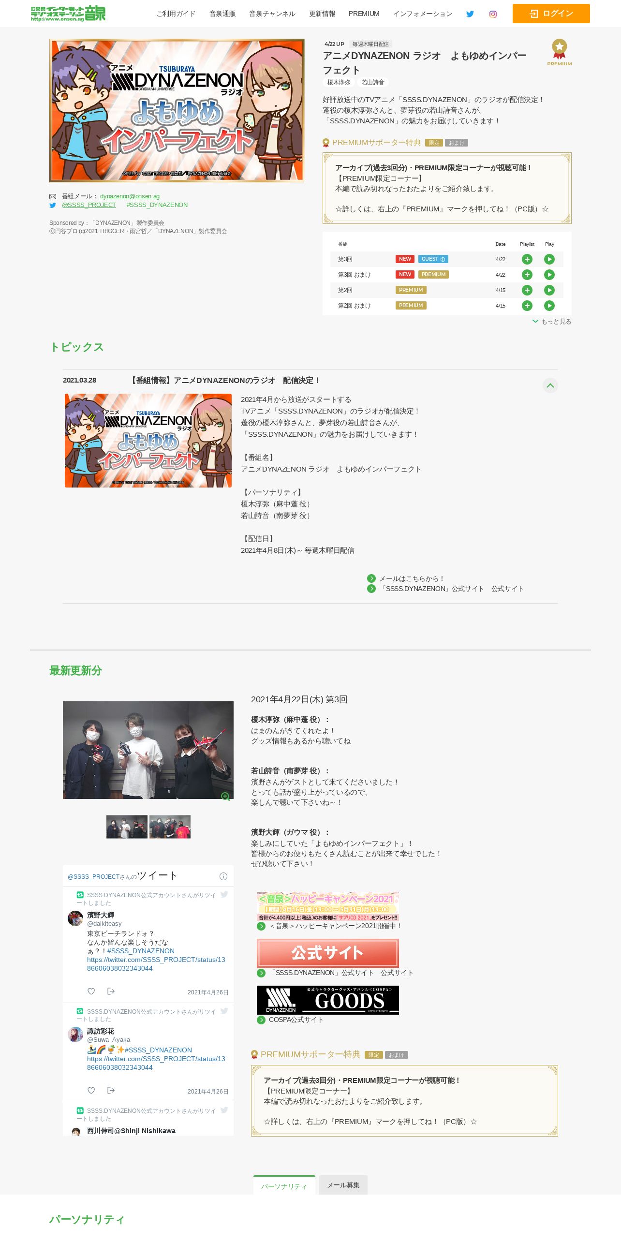621x1242 pixels.
Task: Open PREMIUM menu item
Action: [364, 14]
